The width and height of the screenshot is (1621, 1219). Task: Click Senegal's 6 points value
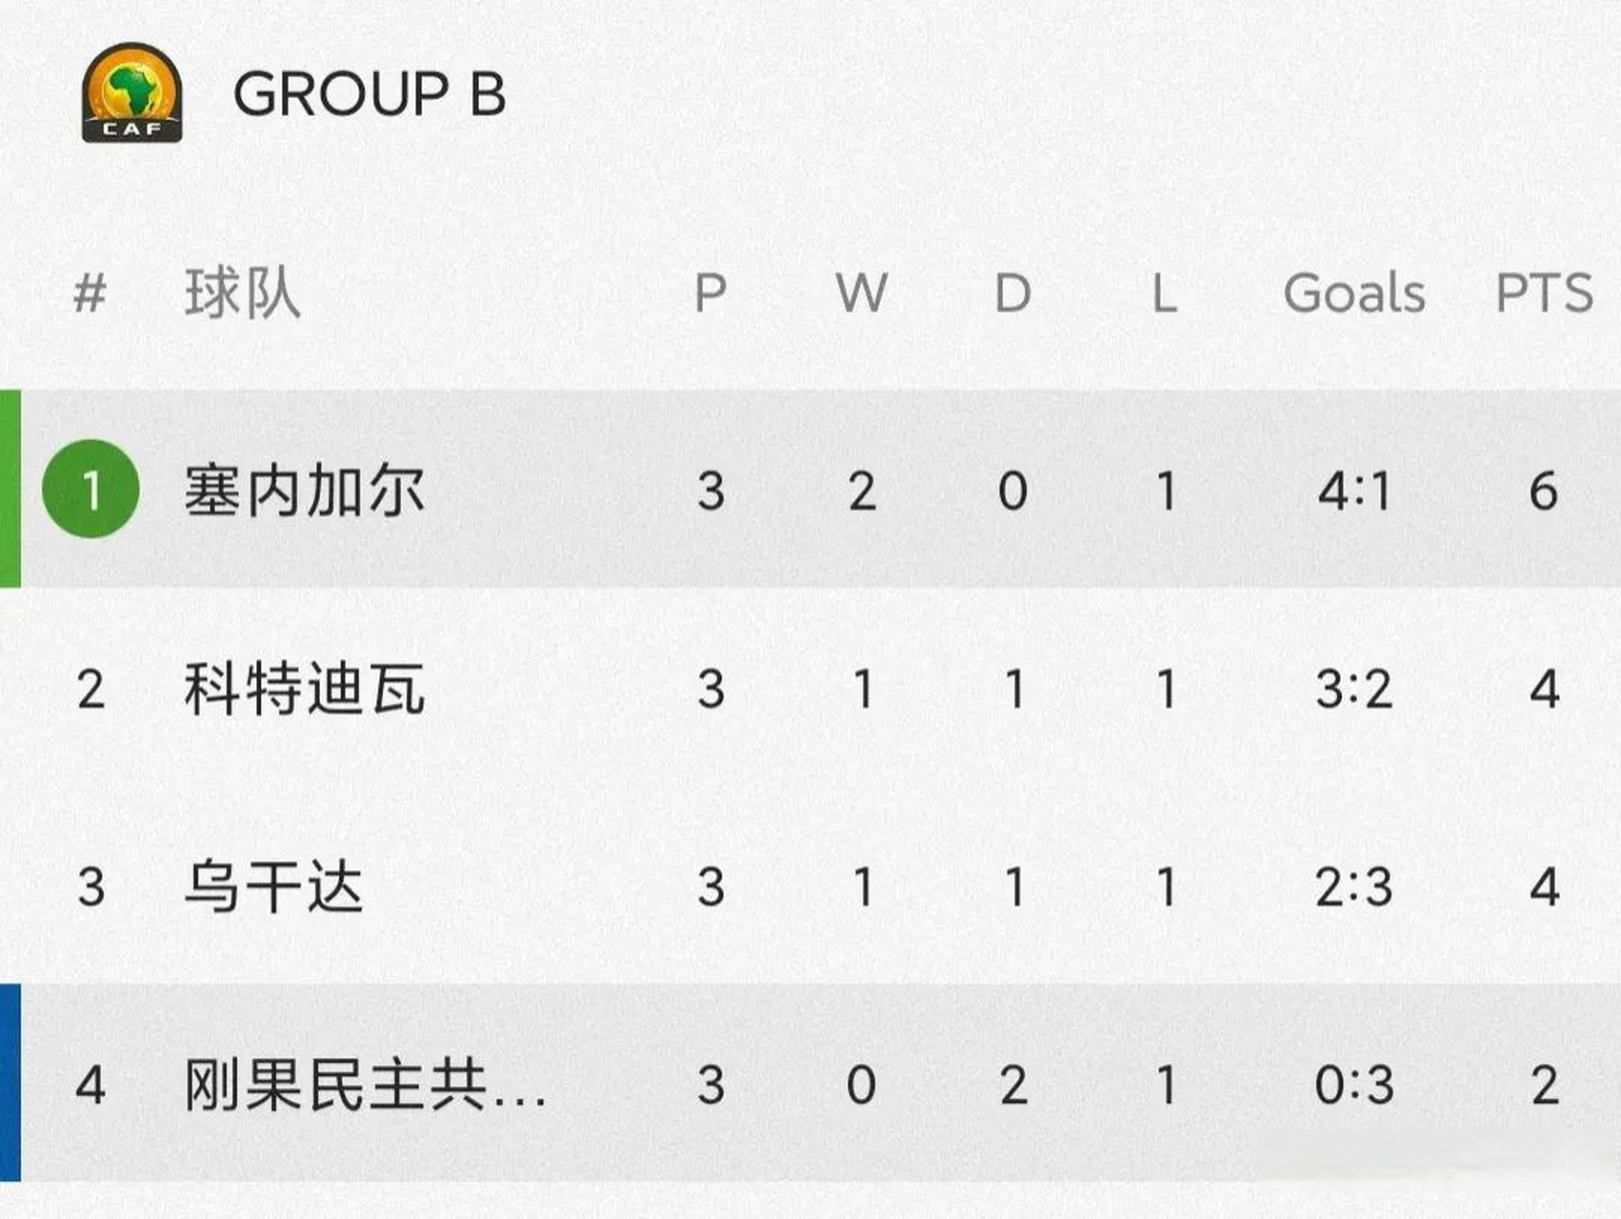click(x=1543, y=491)
